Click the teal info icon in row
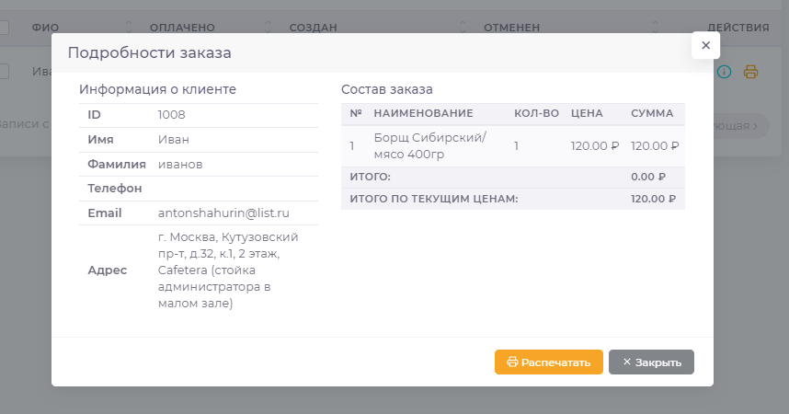Viewport: 789px width, 414px height. [x=724, y=72]
